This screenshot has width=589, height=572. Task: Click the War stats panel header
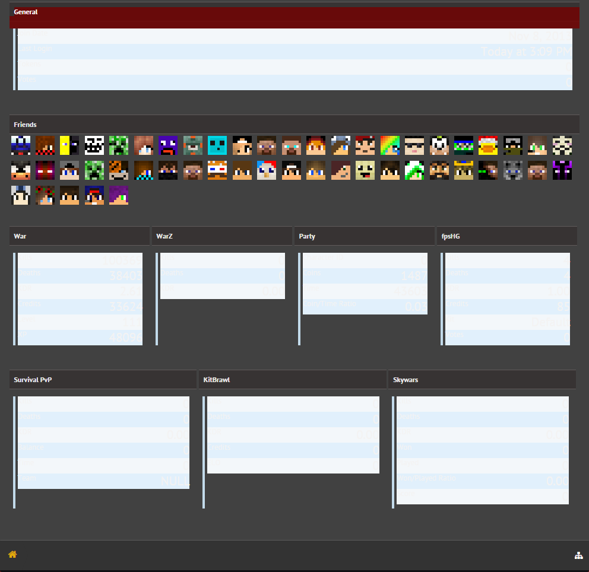coord(80,236)
